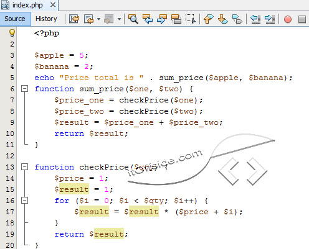Collapse the checkPrice function fold on line 13
The image size is (309, 249).
[24, 167]
